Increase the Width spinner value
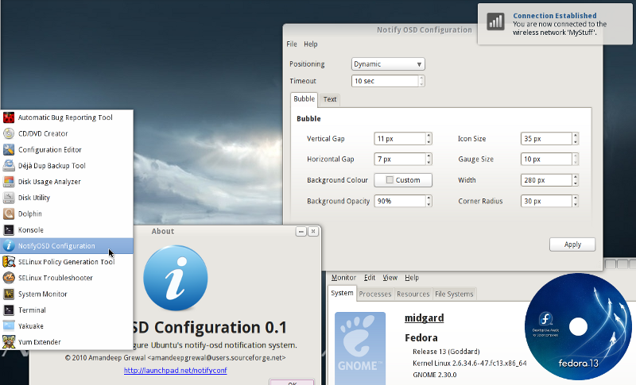Image resolution: width=636 pixels, height=385 pixels. 575,177
